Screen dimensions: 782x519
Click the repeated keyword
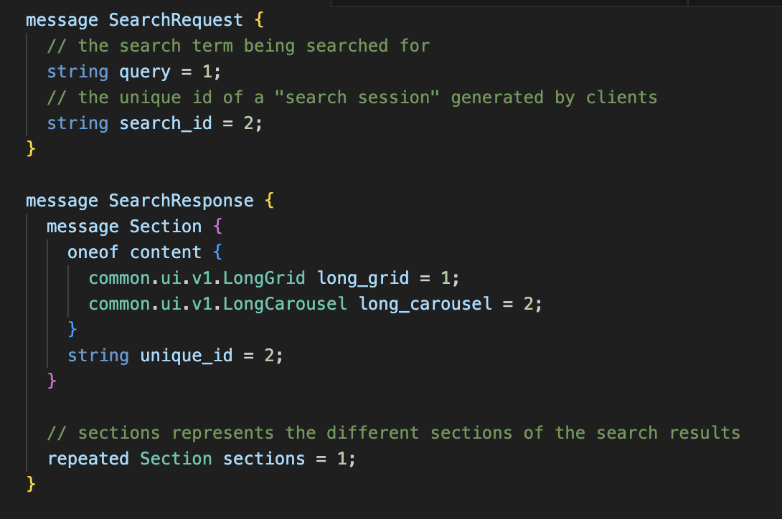(88, 460)
